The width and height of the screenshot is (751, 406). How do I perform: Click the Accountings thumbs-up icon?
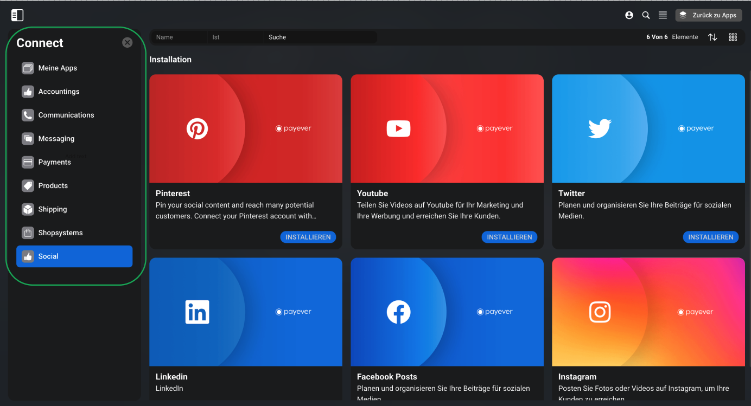[x=28, y=92]
